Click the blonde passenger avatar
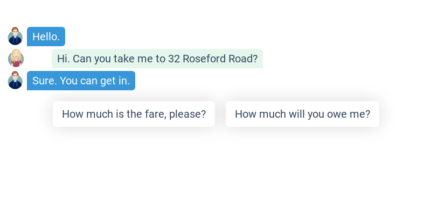The image size is (431, 215). tap(16, 58)
